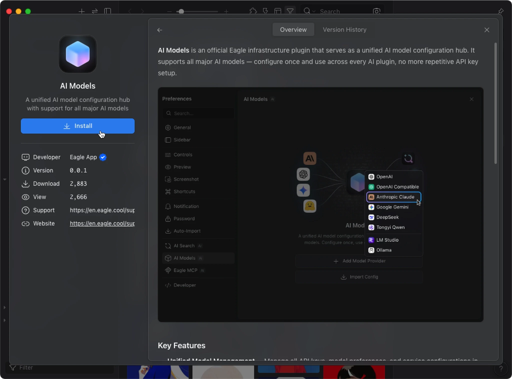Screen dimensions: 512x379
Task: Collapse the sidebar section with down arrow
Action: click(x=4, y=179)
